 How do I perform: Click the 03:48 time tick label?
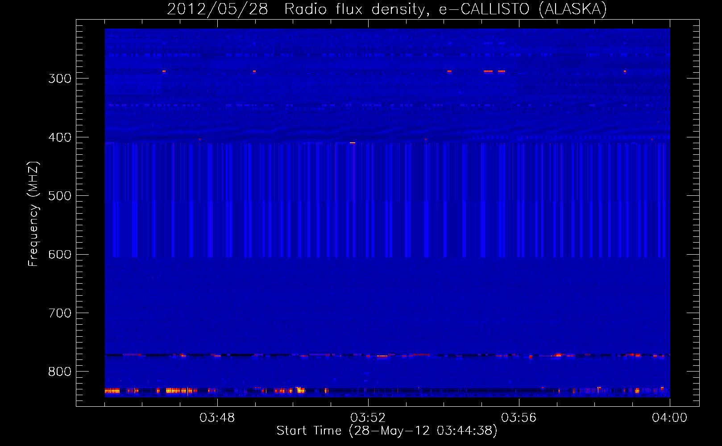pyautogui.click(x=217, y=418)
